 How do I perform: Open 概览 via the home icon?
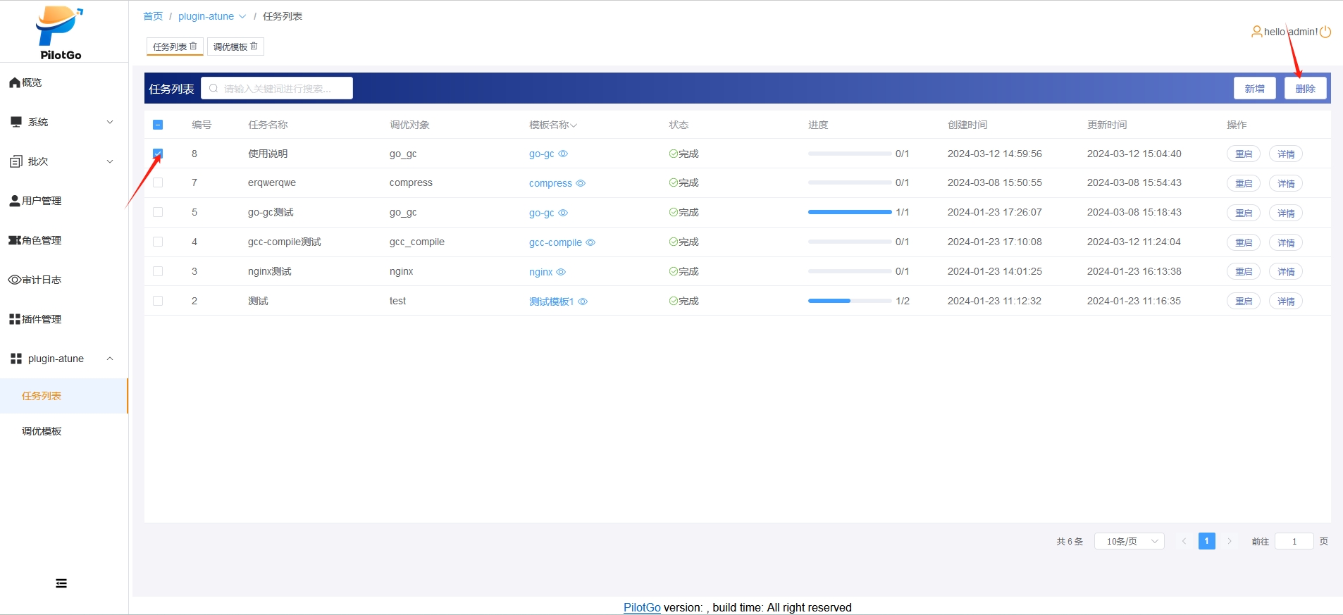pyautogui.click(x=15, y=82)
